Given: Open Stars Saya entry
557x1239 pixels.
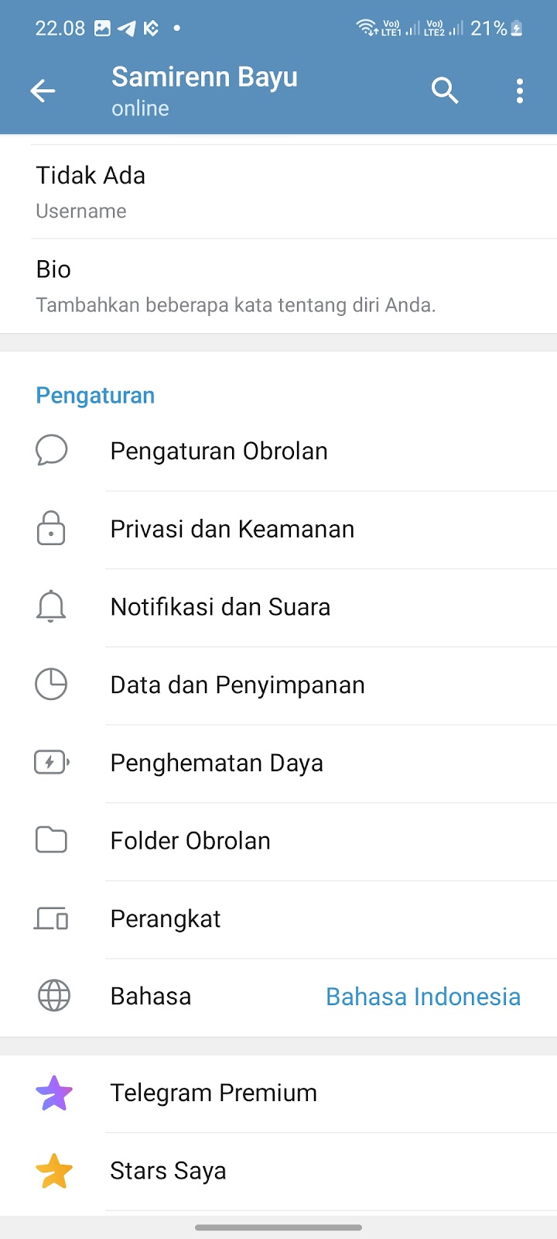Looking at the screenshot, I should point(168,1171).
